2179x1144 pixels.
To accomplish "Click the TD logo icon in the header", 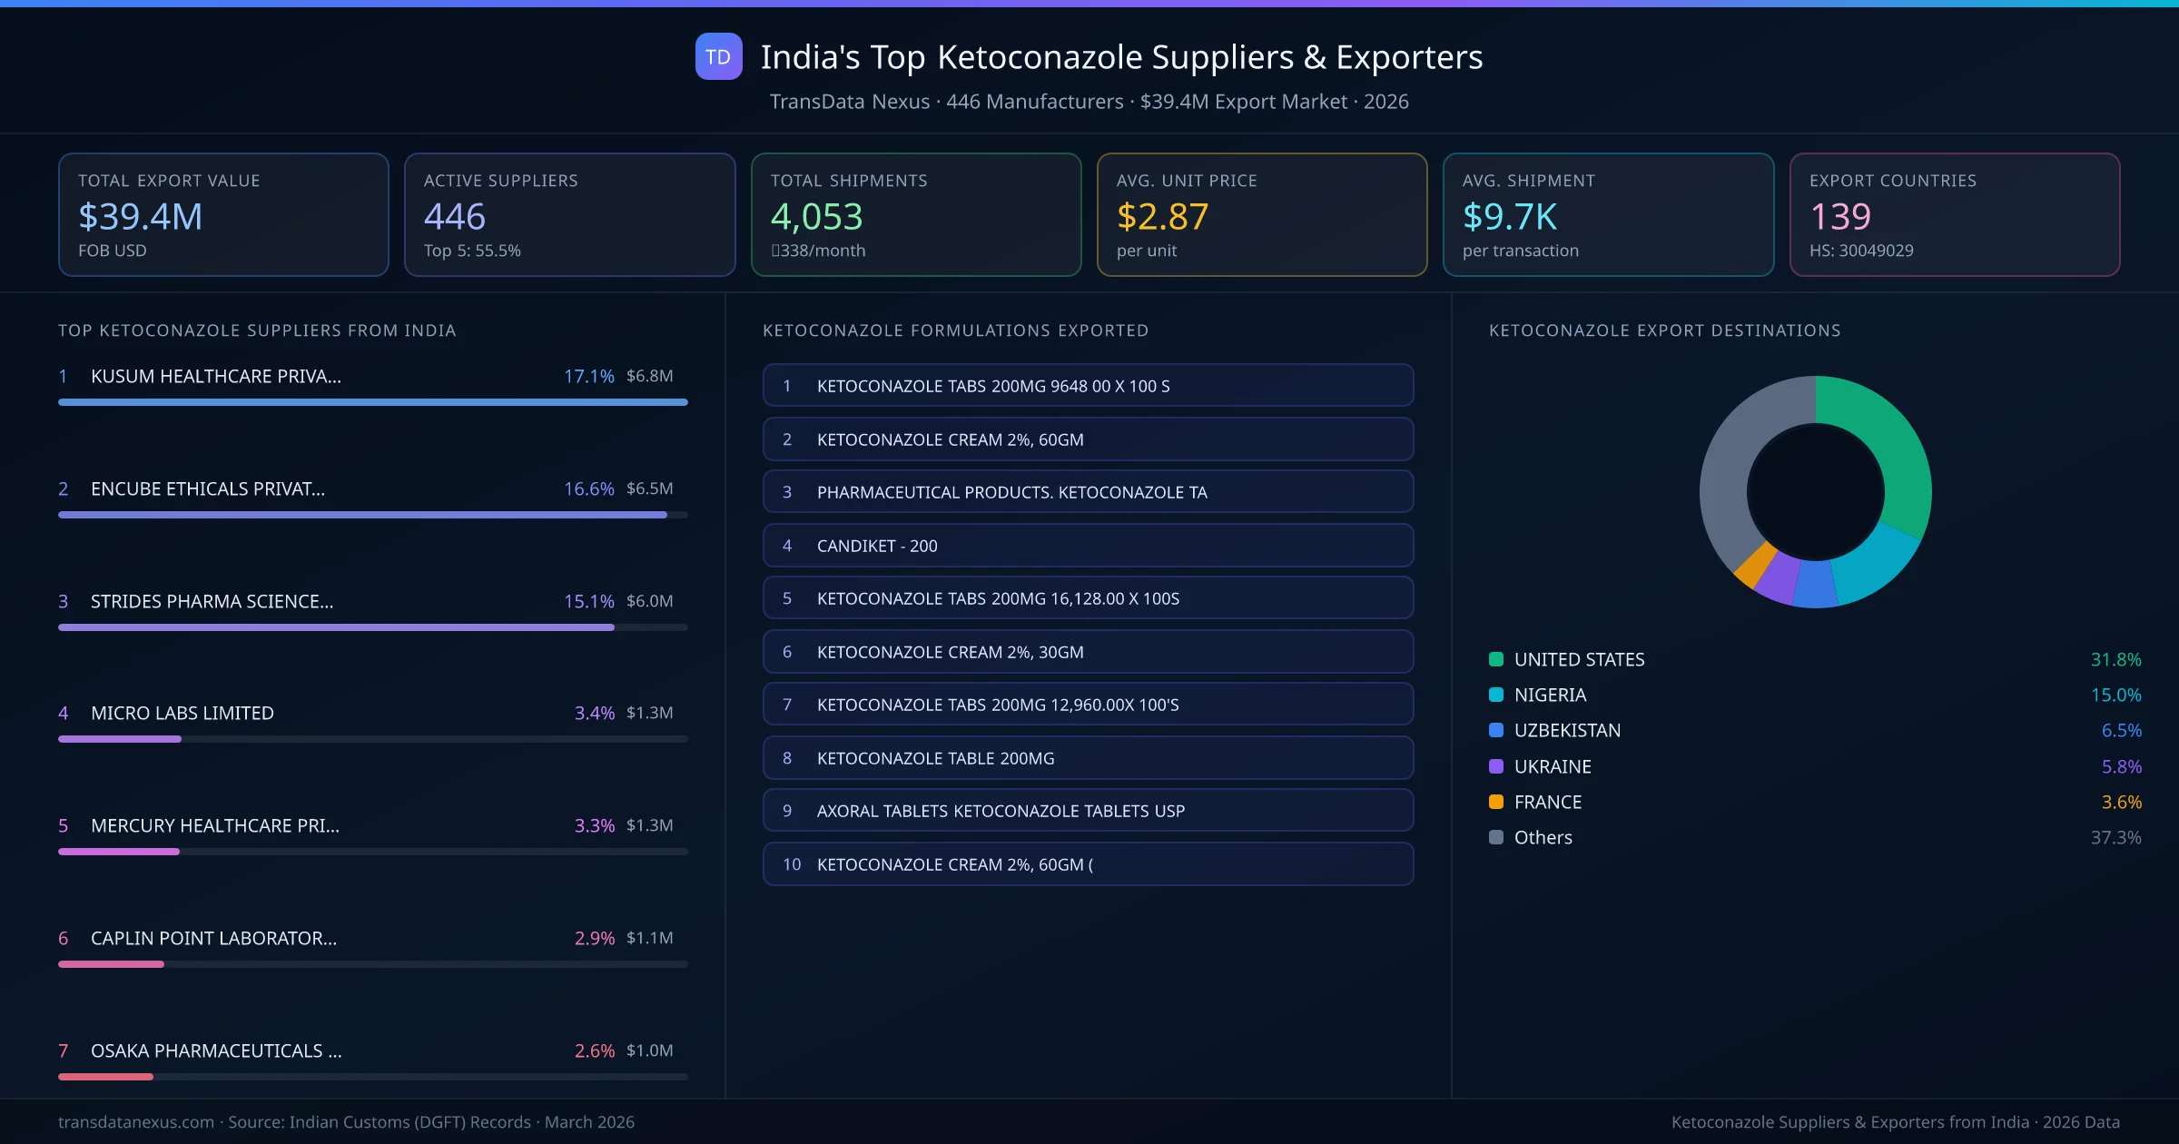I will (x=717, y=57).
